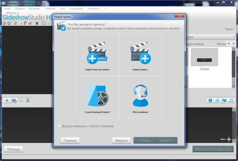
Task: Zoom in the timeline with plus
Action: pos(229,139)
